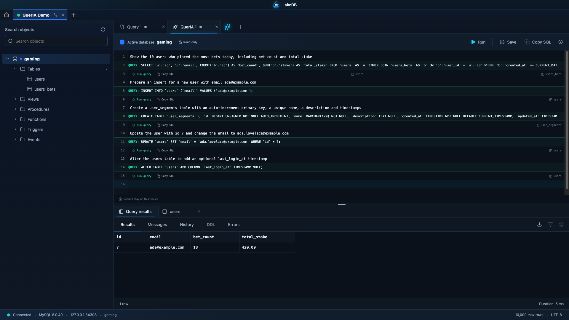Collapse the Tables folder
569x320 pixels.
coord(15,69)
